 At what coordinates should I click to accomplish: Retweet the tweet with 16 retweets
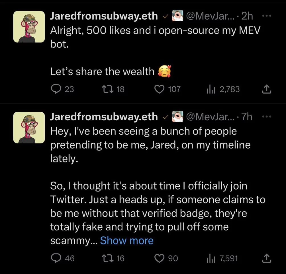click(109, 258)
